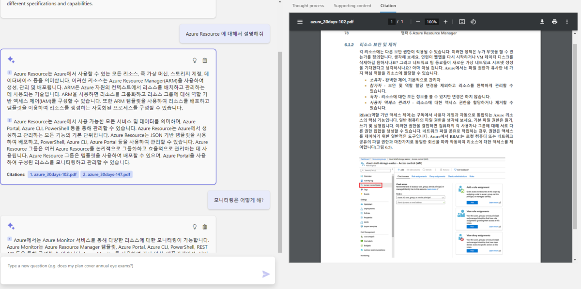Click page number 78 in the PDF header
This screenshot has height=289, width=581.
(x=347, y=33)
